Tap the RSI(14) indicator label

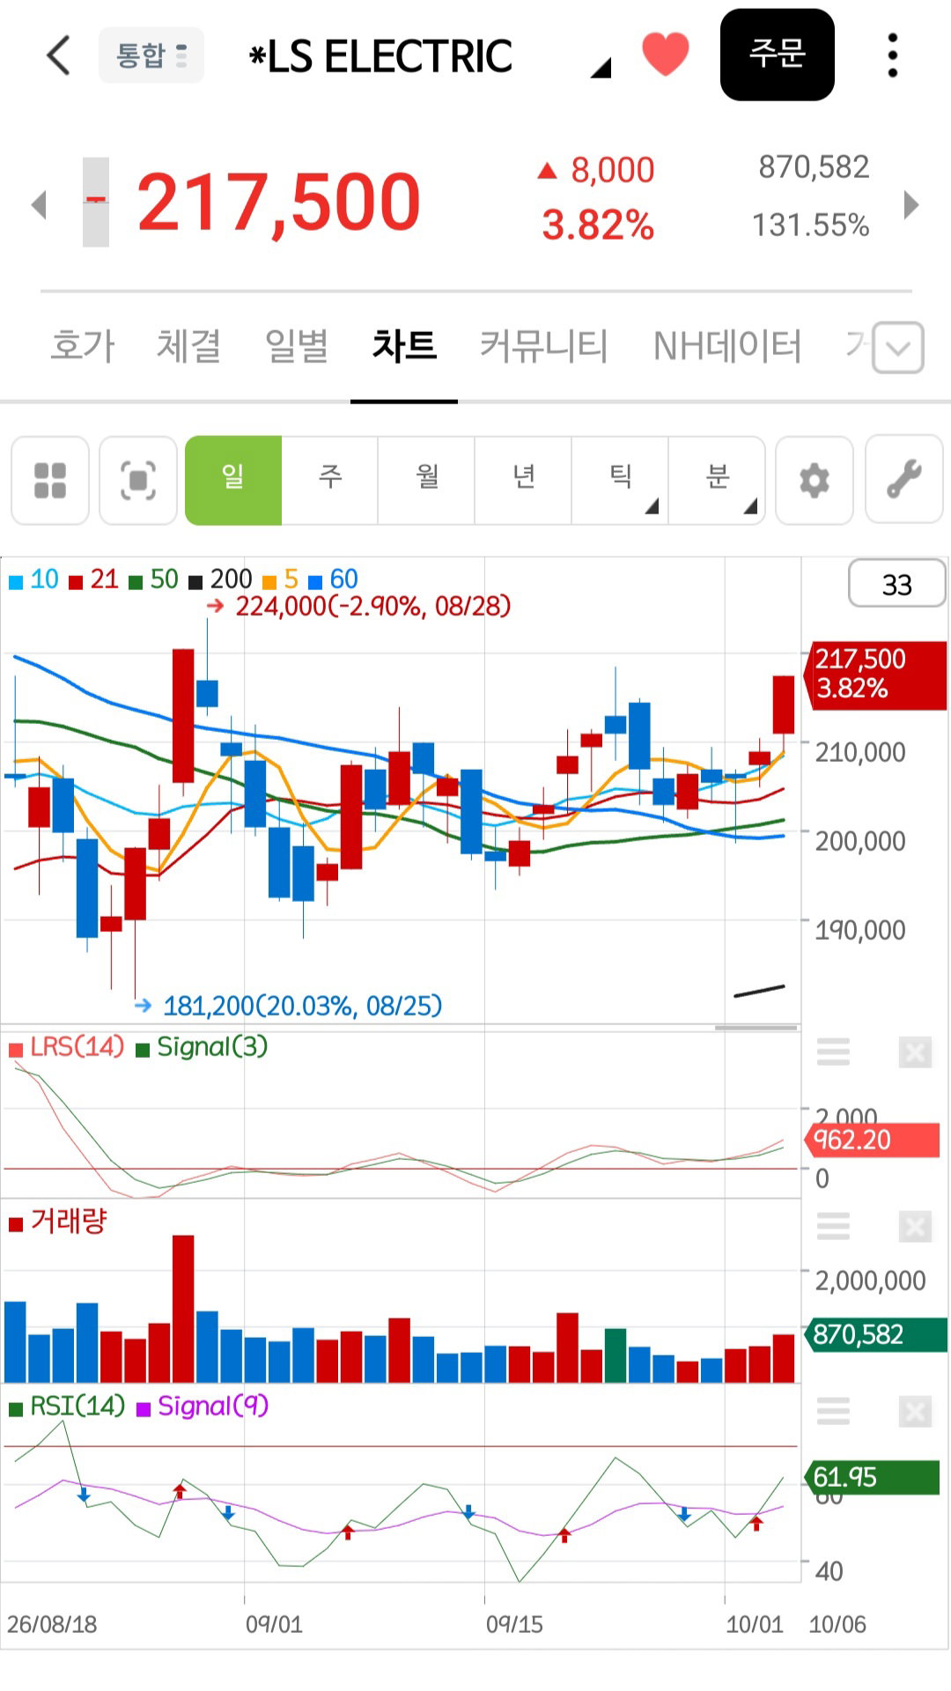click(x=67, y=1406)
